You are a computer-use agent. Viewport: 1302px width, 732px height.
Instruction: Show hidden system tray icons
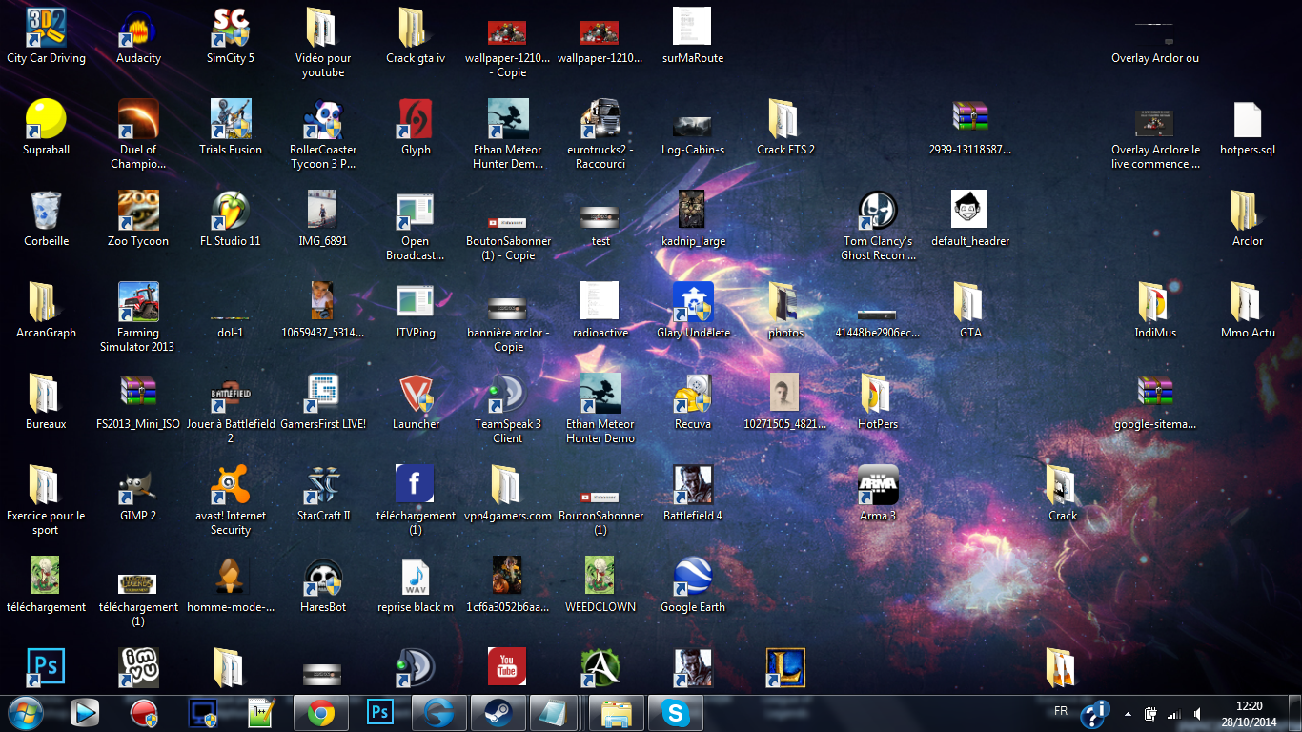[x=1129, y=713]
